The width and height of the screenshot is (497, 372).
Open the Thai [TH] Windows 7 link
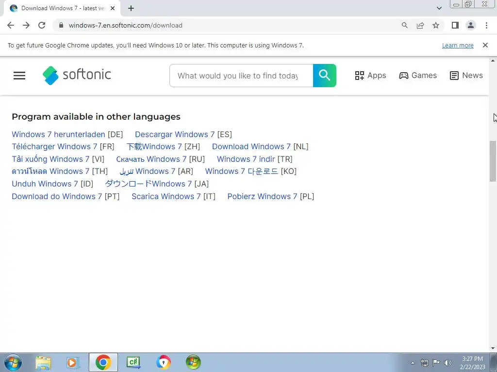click(50, 171)
